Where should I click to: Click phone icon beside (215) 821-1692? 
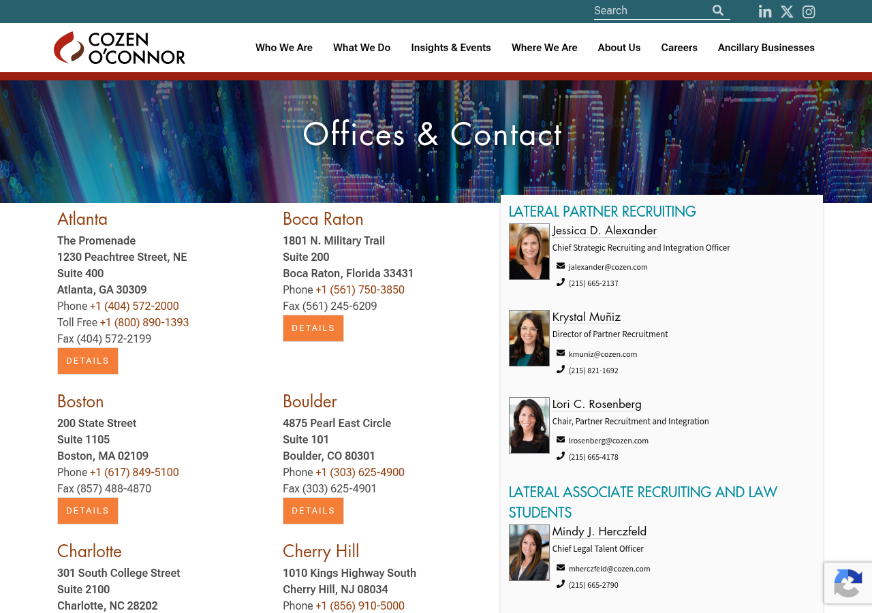tap(561, 370)
